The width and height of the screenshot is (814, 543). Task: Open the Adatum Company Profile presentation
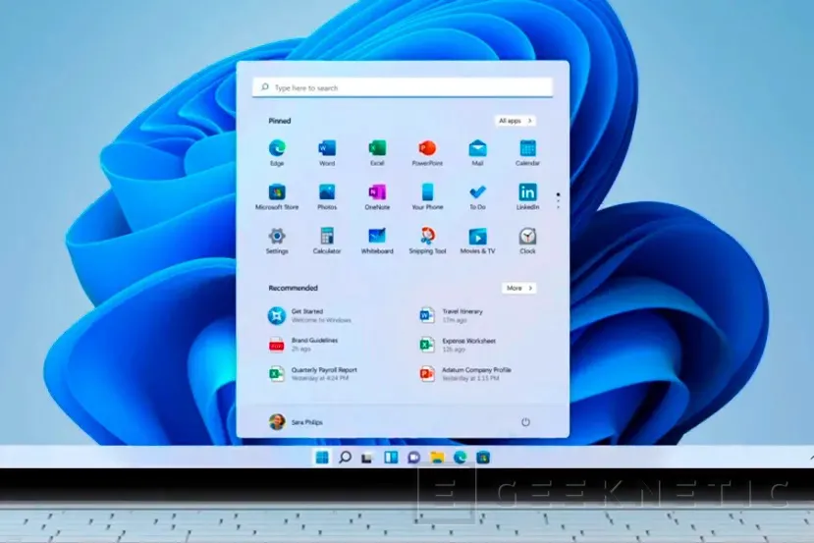pyautogui.click(x=465, y=374)
